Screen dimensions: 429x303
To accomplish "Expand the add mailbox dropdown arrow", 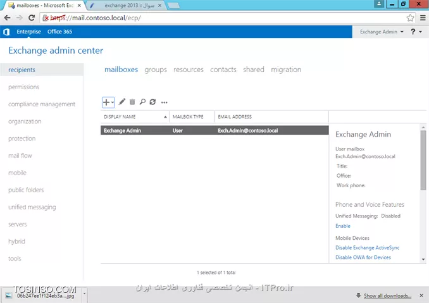I will [x=113, y=102].
